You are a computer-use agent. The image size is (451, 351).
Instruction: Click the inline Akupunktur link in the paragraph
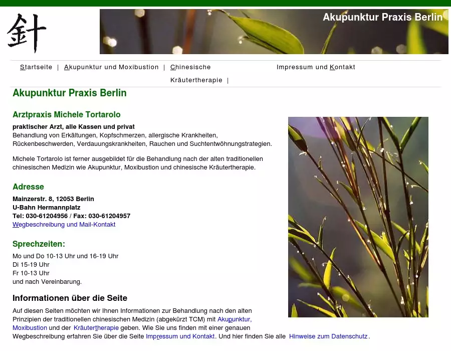pos(234,319)
